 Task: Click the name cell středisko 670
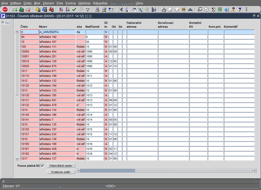click(x=57, y=66)
